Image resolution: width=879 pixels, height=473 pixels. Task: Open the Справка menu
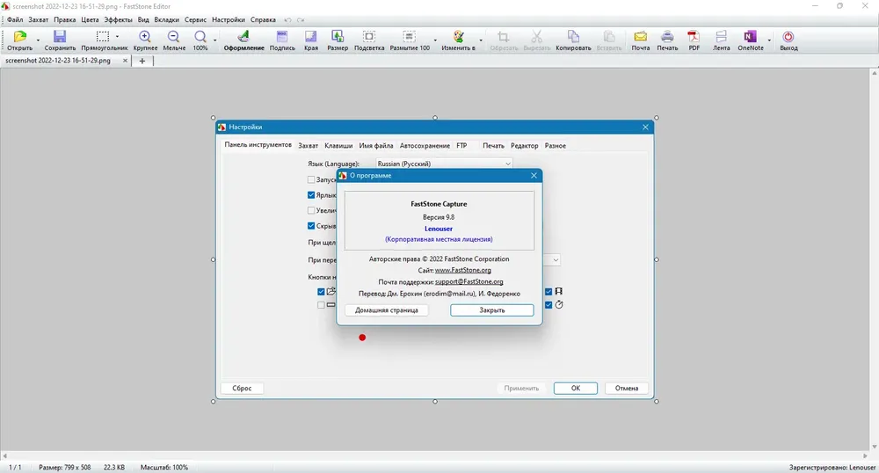[263, 20]
